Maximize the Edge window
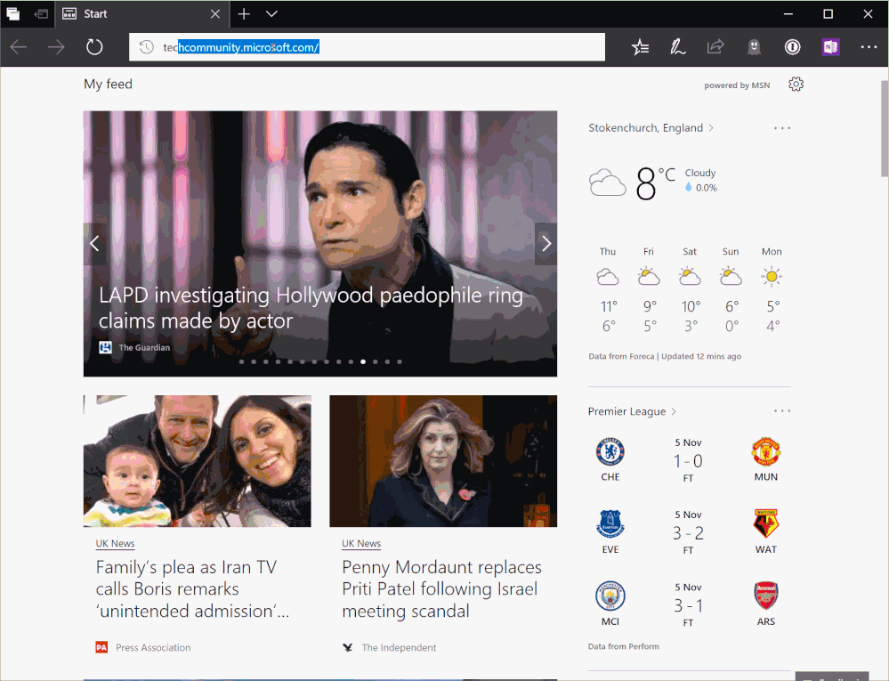The height and width of the screenshot is (681, 889). coord(828,13)
